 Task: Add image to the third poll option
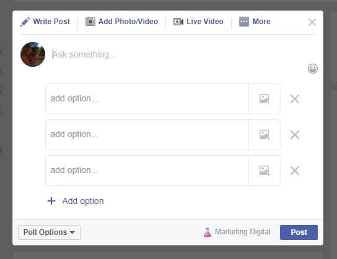(x=265, y=171)
